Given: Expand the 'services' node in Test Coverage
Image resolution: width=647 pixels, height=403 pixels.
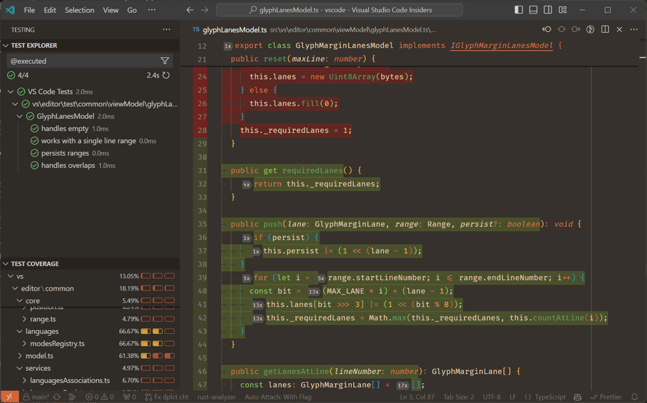Looking at the screenshot, I should (19, 367).
